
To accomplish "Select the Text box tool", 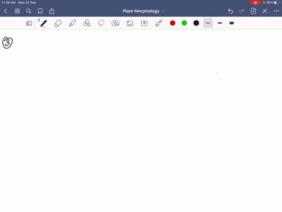I will (x=144, y=24).
